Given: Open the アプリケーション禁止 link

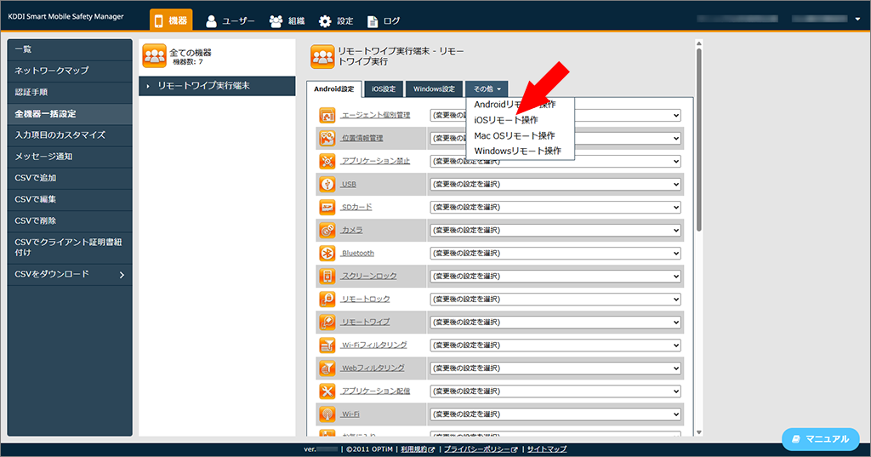Looking at the screenshot, I should click(375, 161).
